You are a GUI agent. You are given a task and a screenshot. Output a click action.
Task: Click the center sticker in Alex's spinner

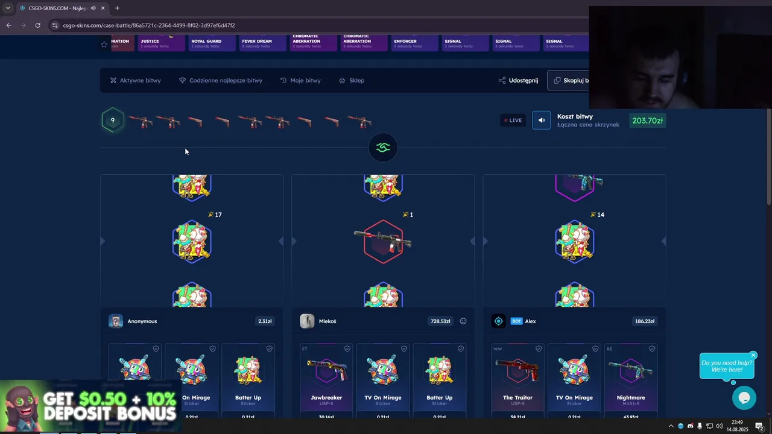pyautogui.click(x=575, y=242)
